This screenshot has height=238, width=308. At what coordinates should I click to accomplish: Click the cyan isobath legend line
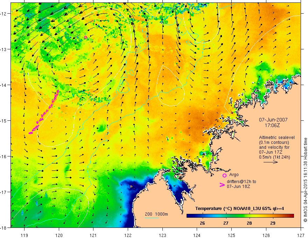(x=152, y=218)
